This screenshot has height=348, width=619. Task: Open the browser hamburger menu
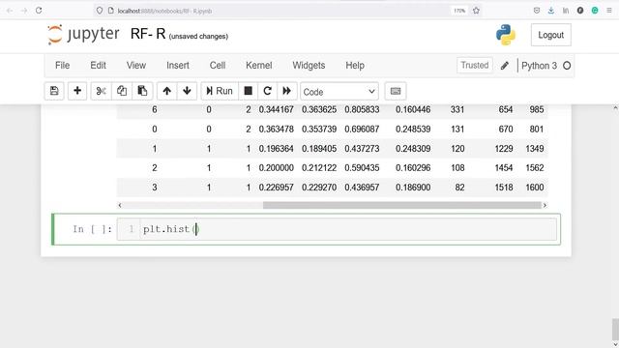point(609,11)
